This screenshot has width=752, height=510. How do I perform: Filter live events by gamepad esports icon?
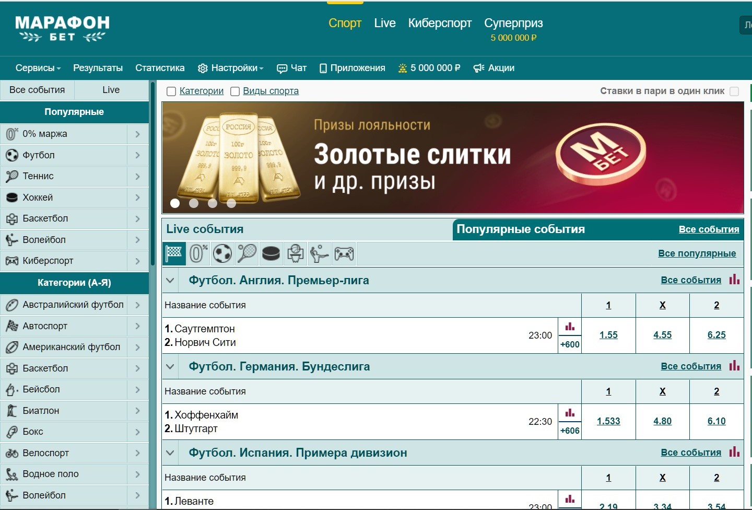pyautogui.click(x=344, y=253)
